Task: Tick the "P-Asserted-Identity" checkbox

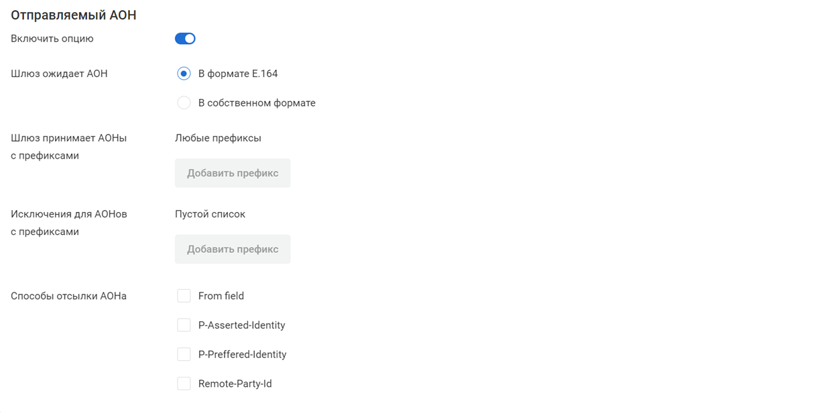Action: click(x=184, y=325)
